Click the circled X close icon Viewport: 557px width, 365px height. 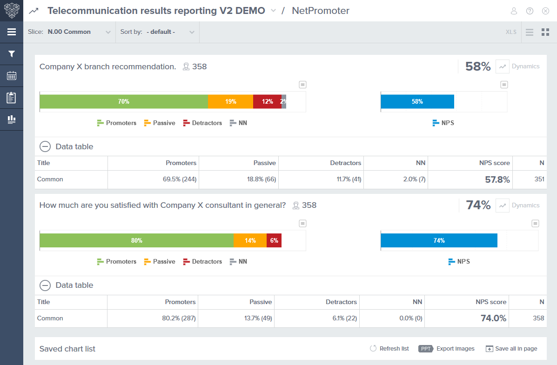coord(546,11)
